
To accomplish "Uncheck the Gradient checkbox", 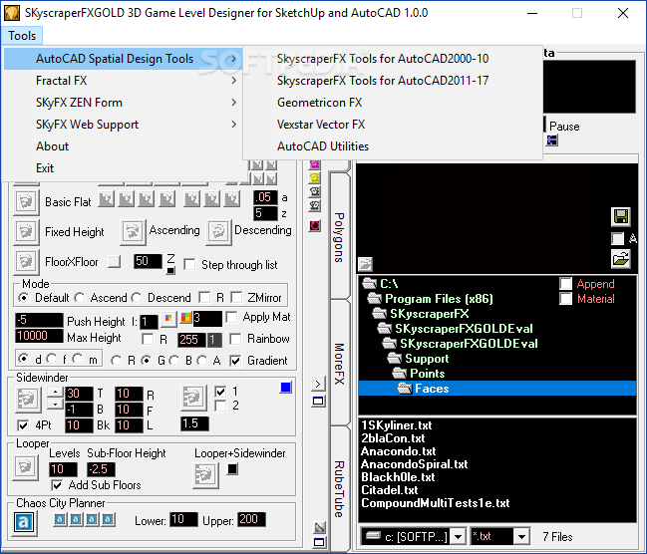I will click(235, 361).
